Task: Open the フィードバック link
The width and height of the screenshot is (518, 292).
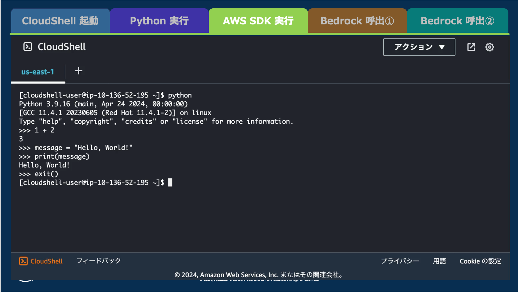Action: pos(99,261)
